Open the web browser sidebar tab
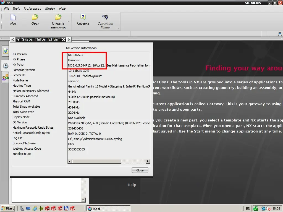 pyautogui.click(x=6, y=51)
